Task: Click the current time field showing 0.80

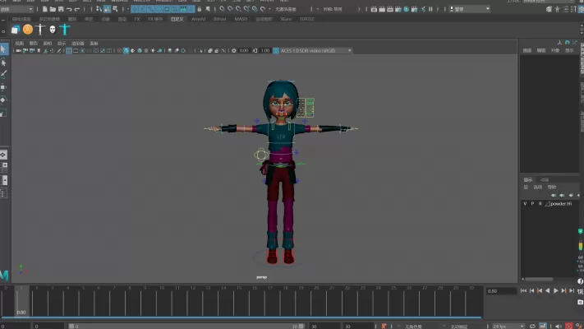Action: pos(501,291)
